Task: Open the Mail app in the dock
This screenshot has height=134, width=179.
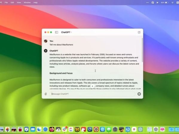Action: (33, 129)
